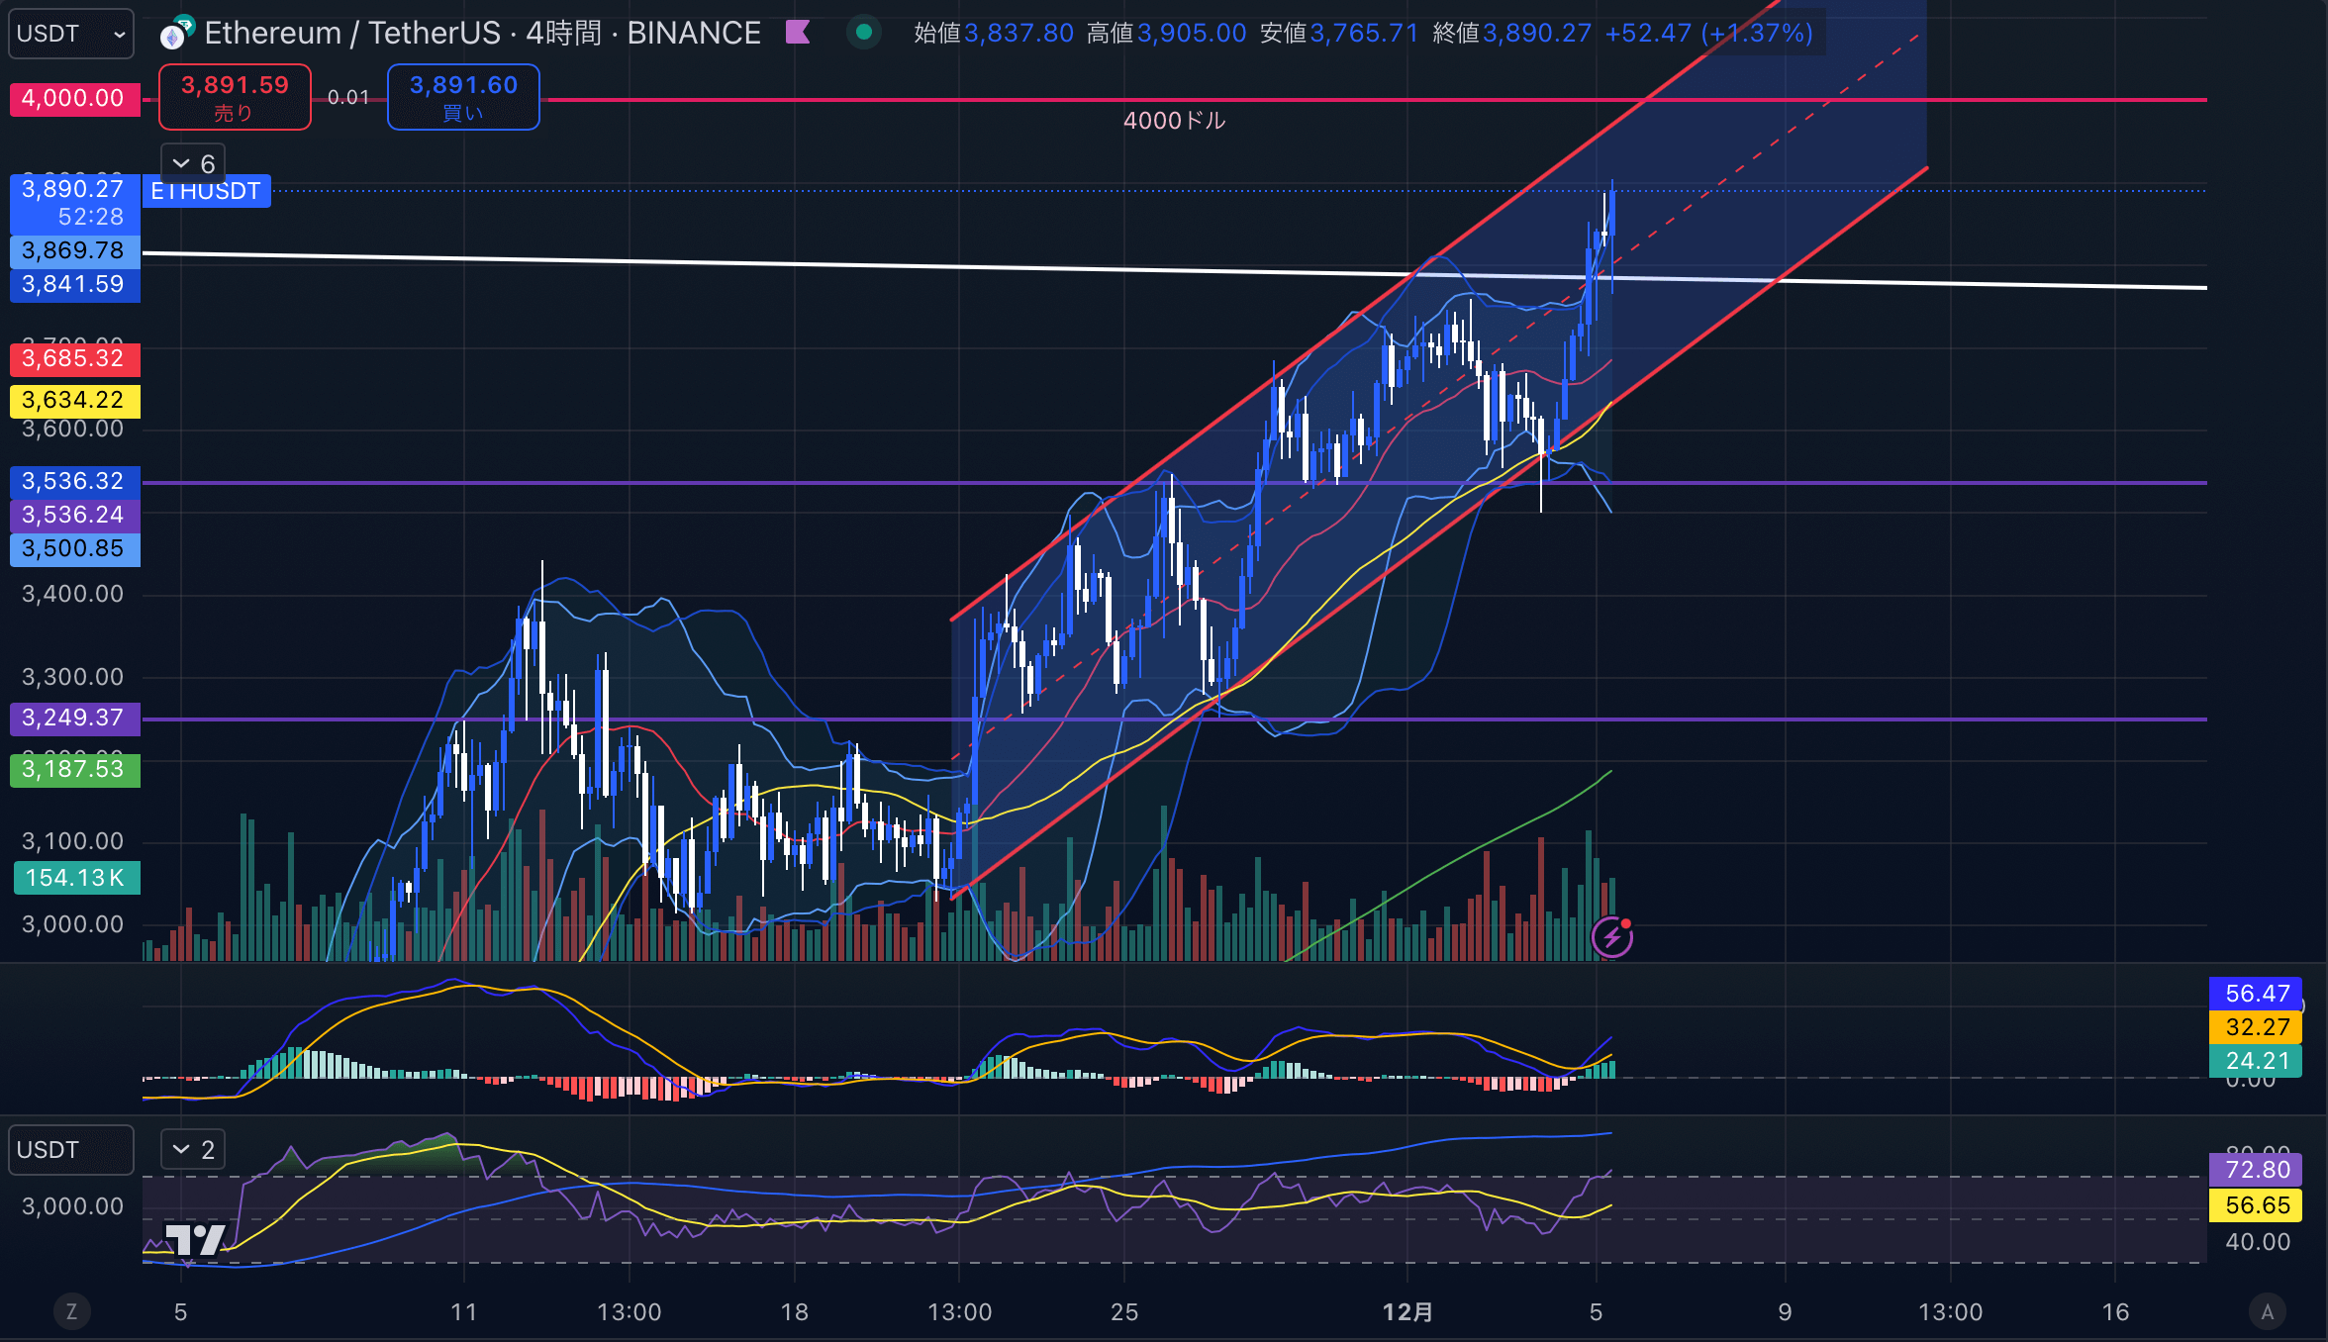Viewport: 2328px width, 1342px height.
Task: Click the 154.13K volume label
Action: [76, 878]
